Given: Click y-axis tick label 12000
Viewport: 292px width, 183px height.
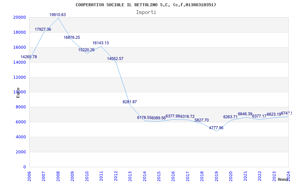Looking at the screenshot, I should coord(19,77).
